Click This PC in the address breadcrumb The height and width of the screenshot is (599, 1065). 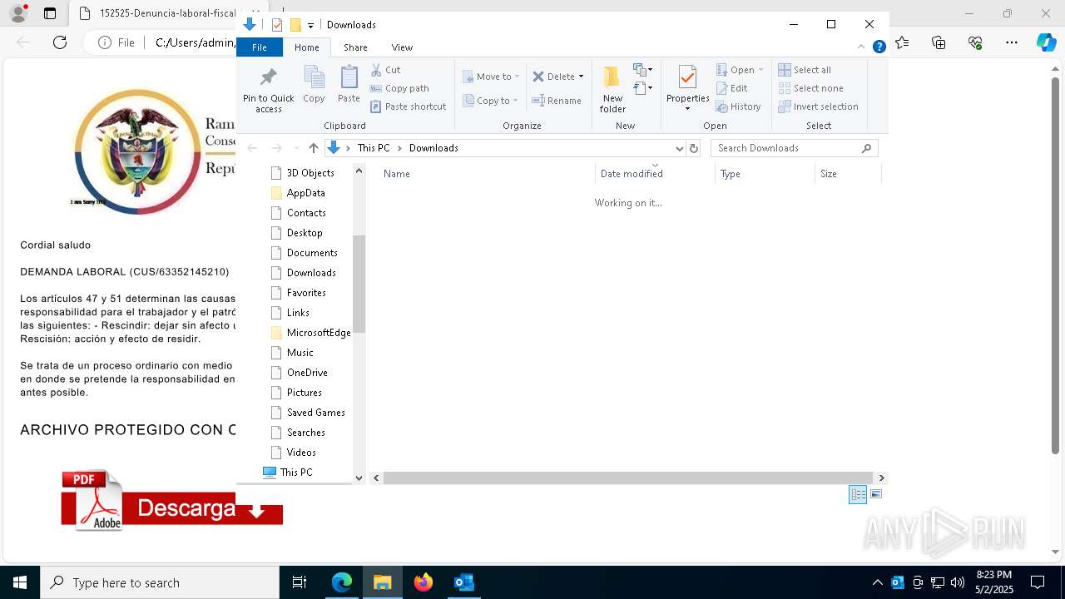[374, 148]
